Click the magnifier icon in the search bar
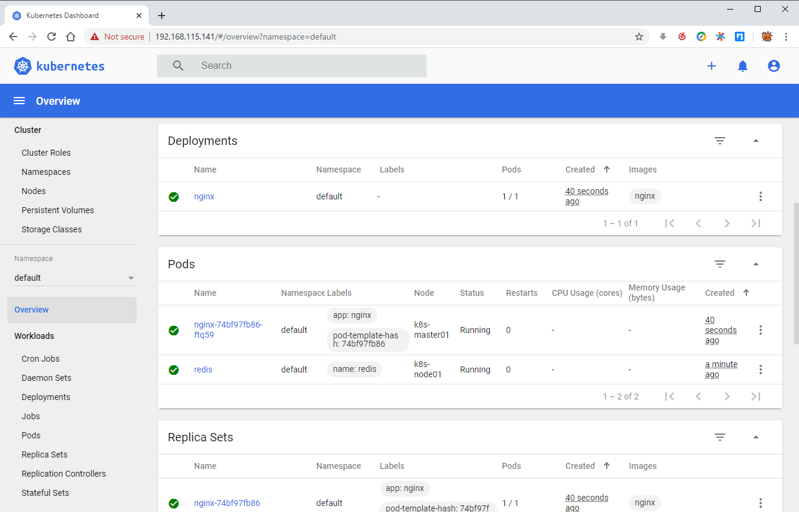The width and height of the screenshot is (799, 512). point(178,66)
